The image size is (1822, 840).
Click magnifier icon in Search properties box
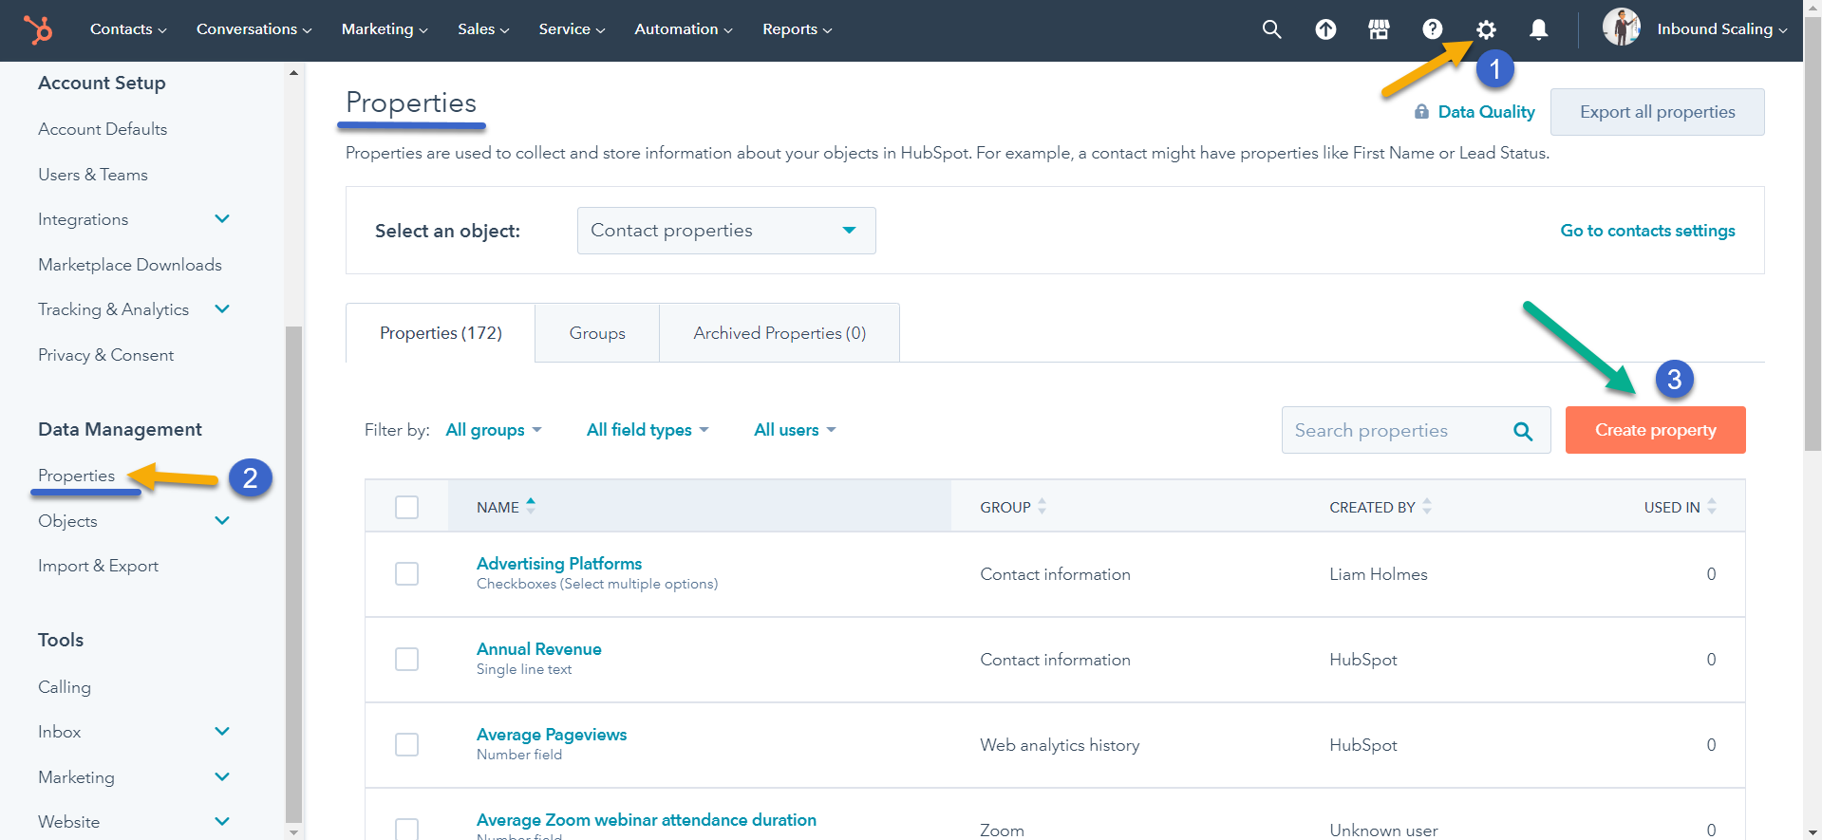(1523, 431)
